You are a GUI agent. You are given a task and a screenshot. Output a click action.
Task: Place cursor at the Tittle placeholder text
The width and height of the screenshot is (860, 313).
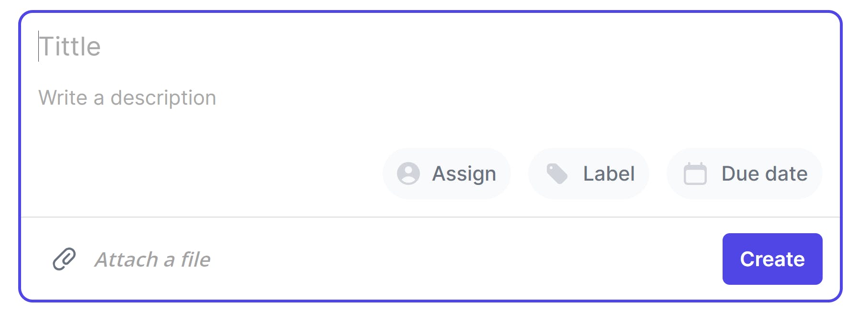tap(70, 46)
